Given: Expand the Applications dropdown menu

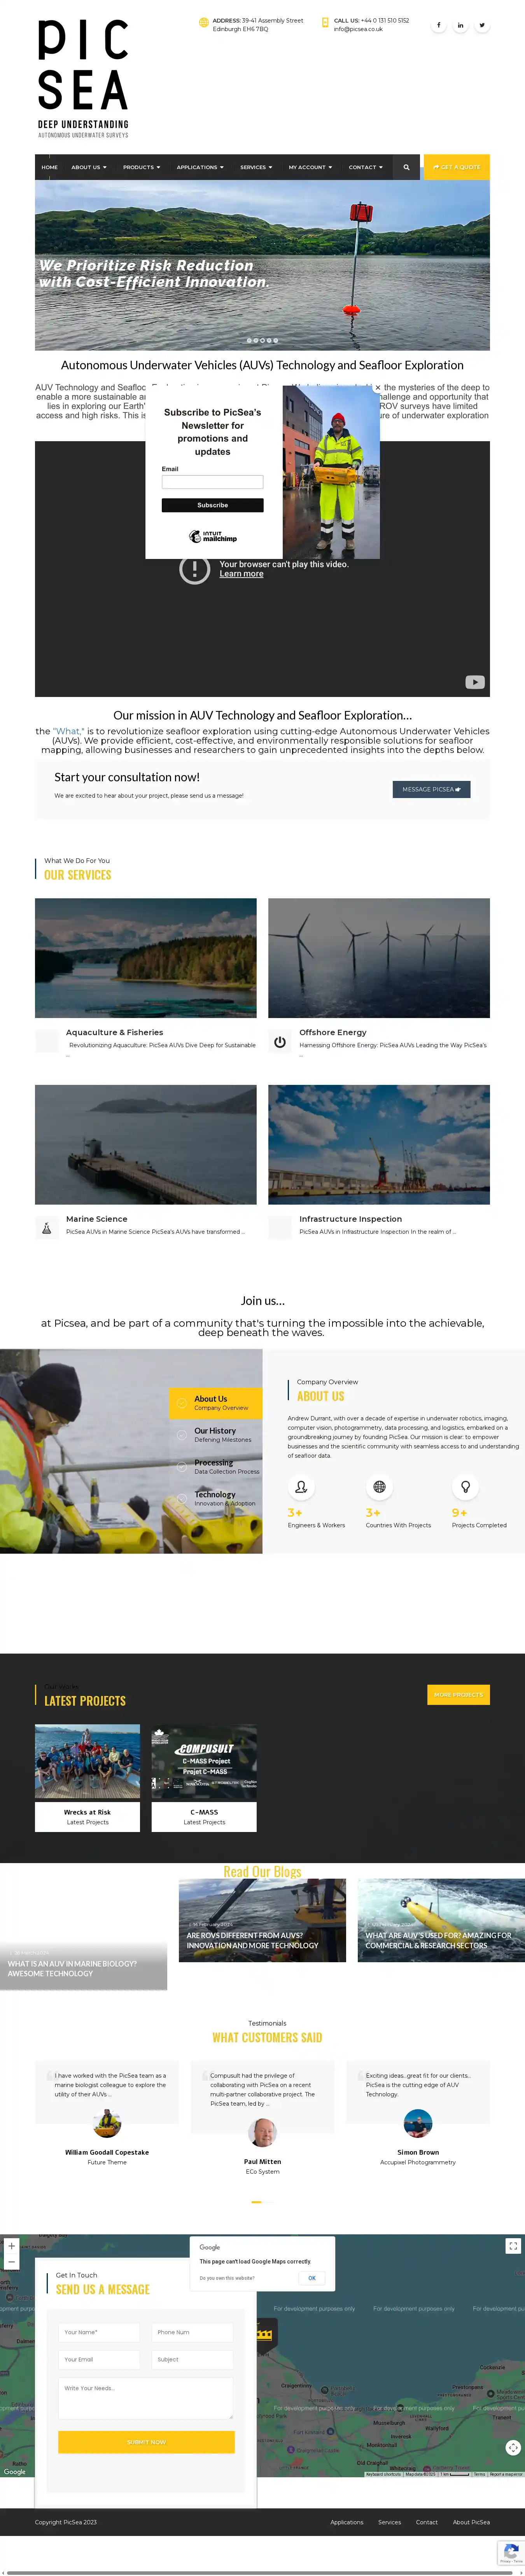Looking at the screenshot, I should coord(200,167).
